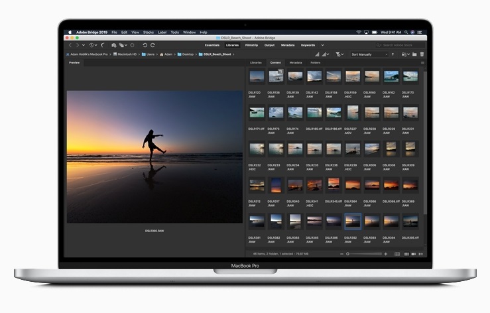Screen dimensions: 490x313
Task: Expand the recent files dropdown arrow
Action: click(95, 45)
